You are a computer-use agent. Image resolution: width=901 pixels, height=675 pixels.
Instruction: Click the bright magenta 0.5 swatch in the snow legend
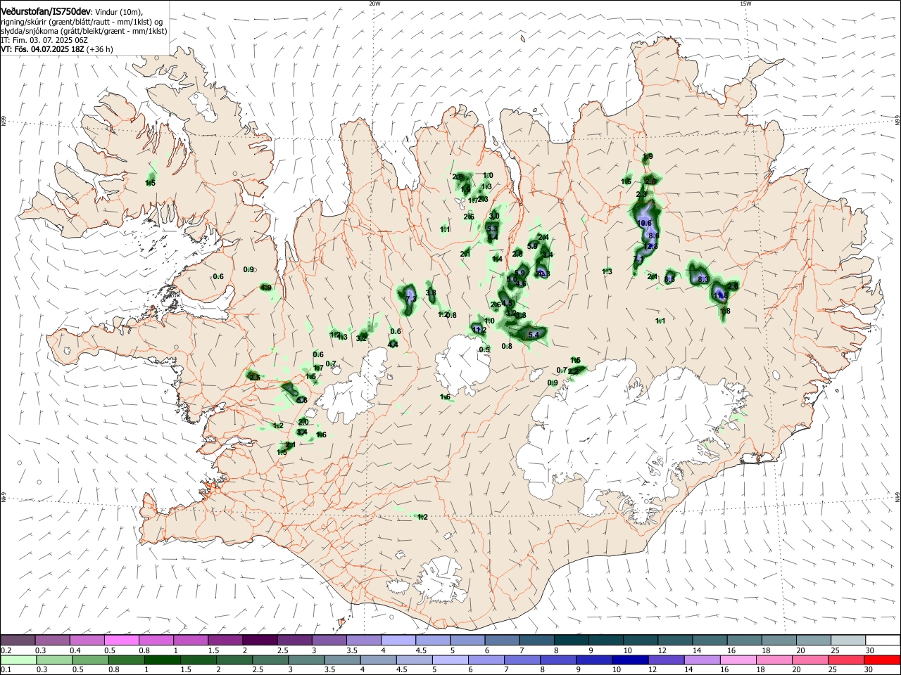click(x=122, y=640)
